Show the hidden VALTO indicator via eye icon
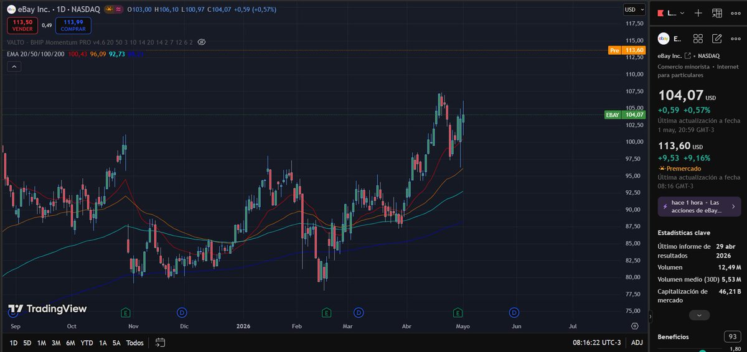The image size is (747, 352). [201, 42]
